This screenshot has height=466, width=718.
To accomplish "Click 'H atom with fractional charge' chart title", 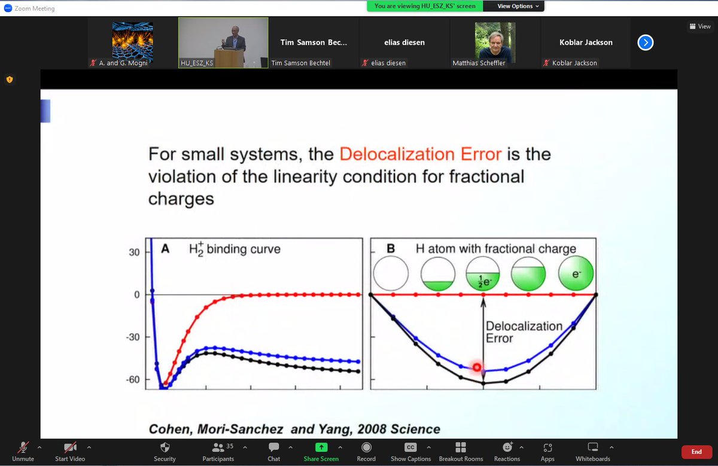I will (495, 248).
